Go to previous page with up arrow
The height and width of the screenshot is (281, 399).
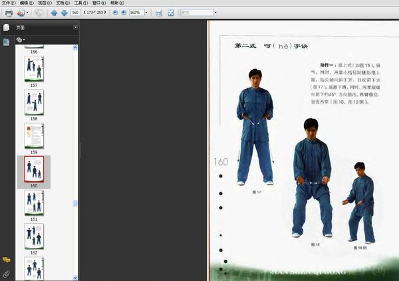(x=54, y=13)
